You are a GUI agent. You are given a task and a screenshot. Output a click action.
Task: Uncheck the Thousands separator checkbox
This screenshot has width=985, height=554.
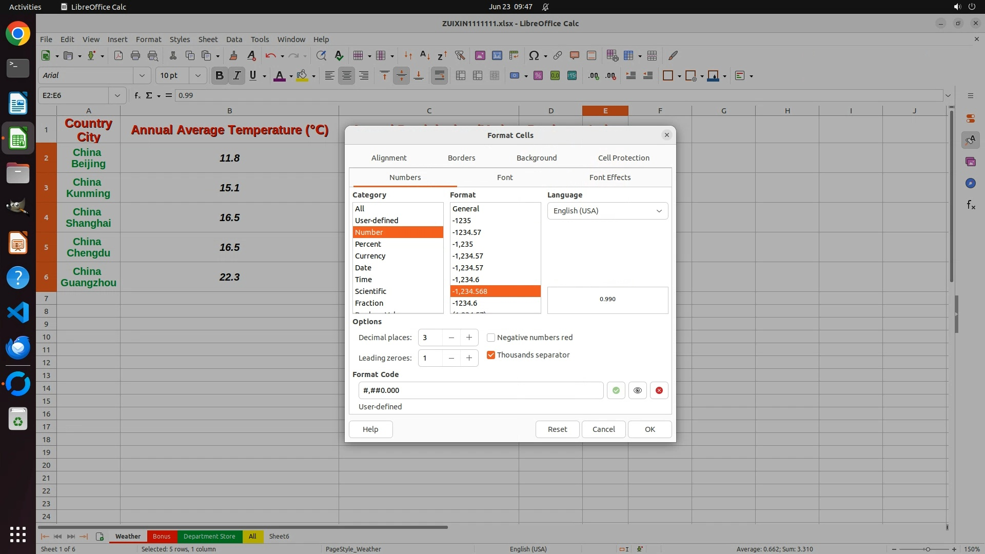tap(491, 355)
